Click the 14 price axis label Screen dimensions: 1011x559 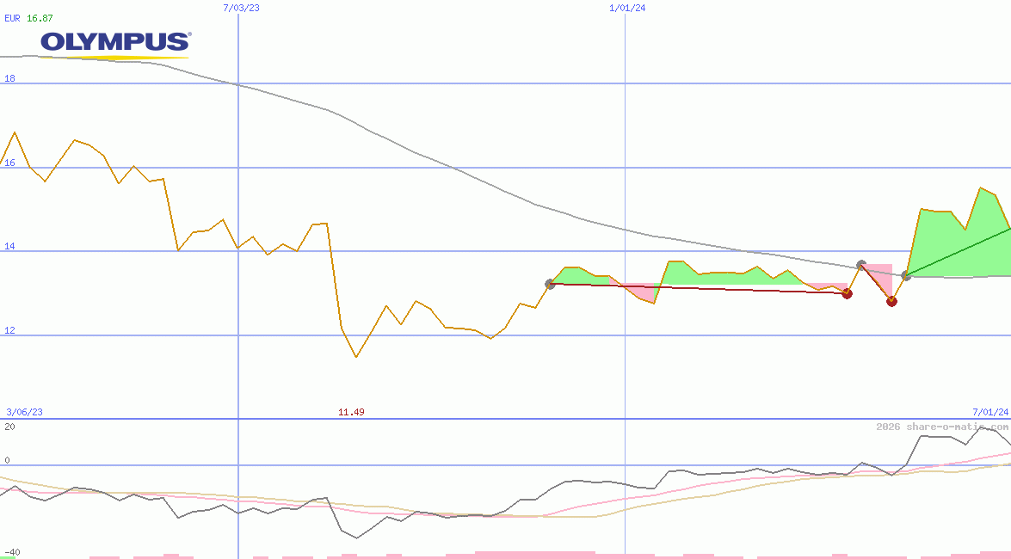(9, 247)
